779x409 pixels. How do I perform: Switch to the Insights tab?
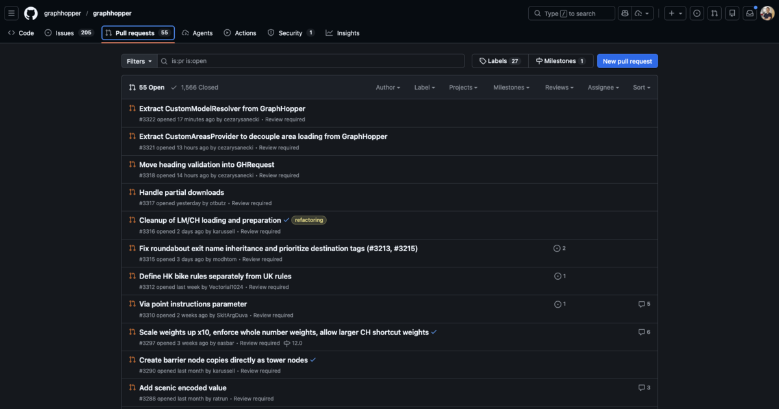click(342, 32)
